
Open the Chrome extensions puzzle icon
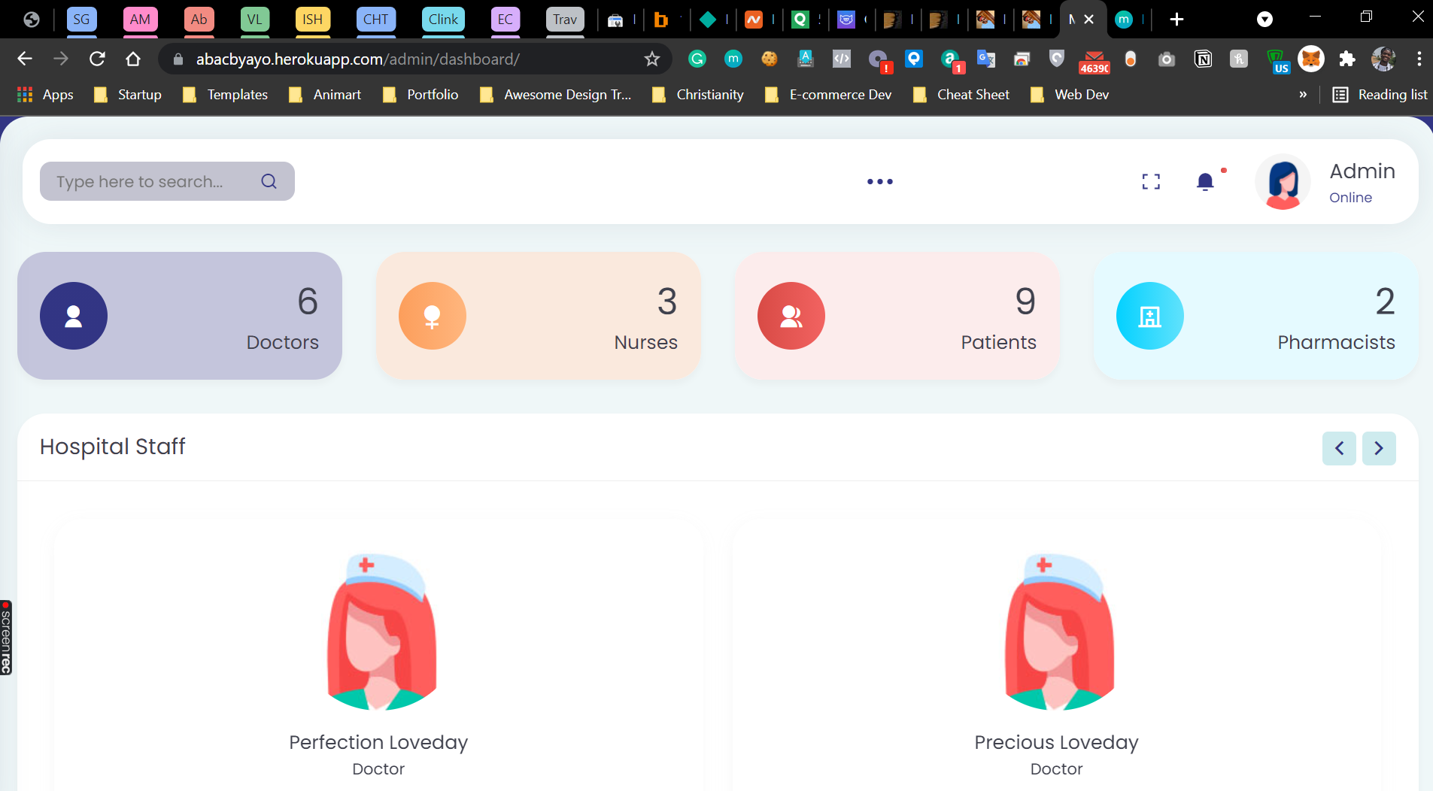(x=1347, y=59)
